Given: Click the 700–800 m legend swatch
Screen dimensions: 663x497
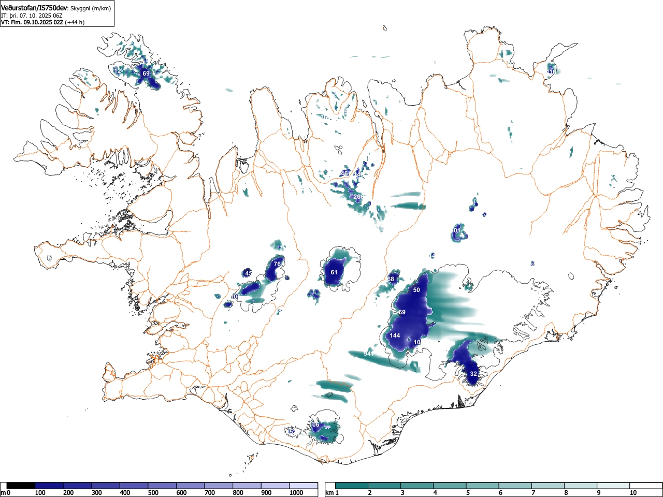Looking at the screenshot, I should (219, 486).
